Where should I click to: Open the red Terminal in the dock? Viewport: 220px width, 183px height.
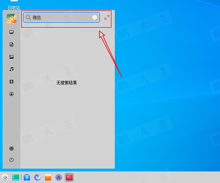pos(69,177)
